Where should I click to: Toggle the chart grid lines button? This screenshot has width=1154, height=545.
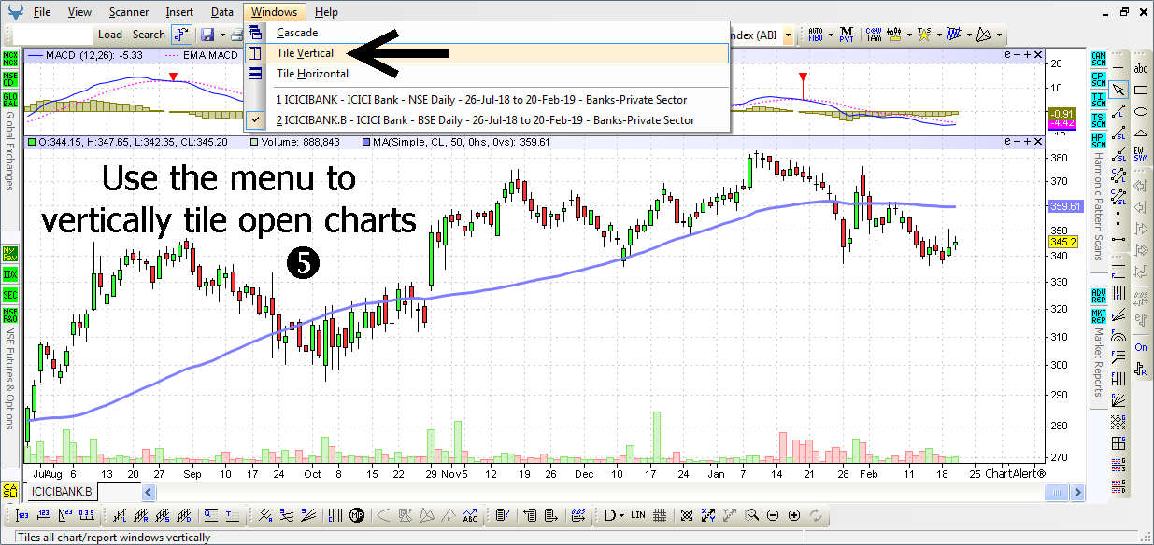point(660,515)
